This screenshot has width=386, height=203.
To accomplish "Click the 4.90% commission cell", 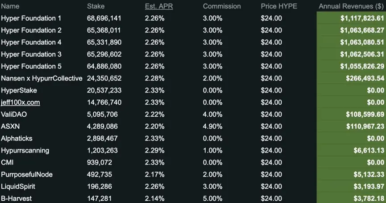I will [x=212, y=127].
